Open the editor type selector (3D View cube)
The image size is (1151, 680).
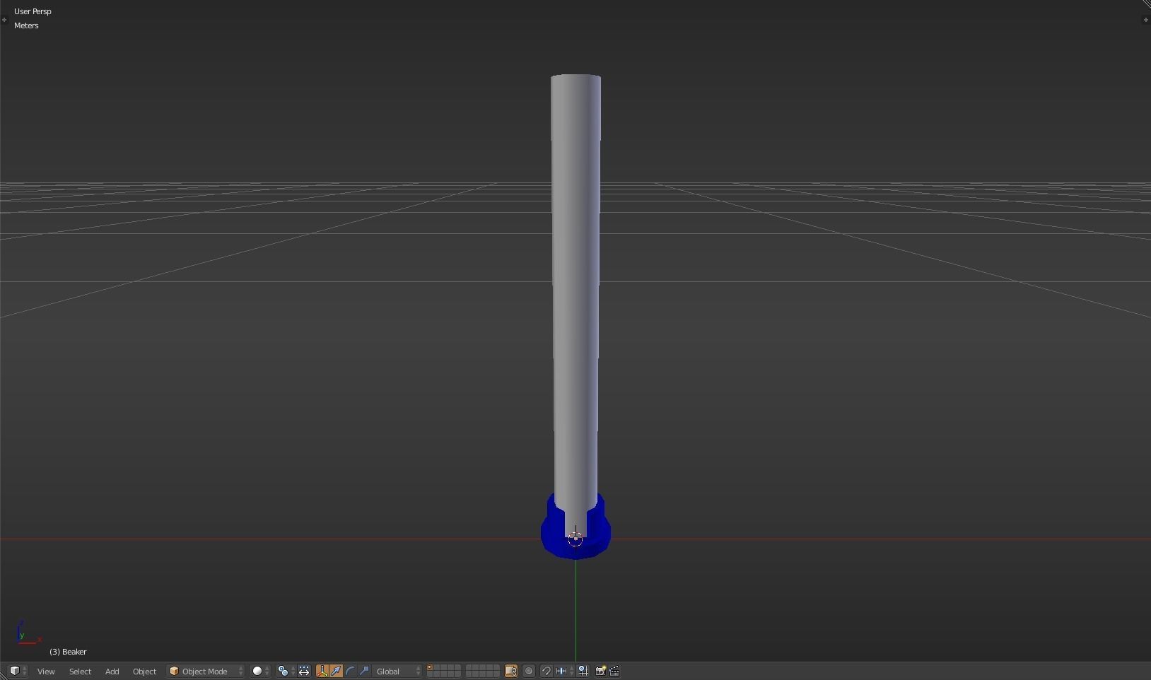[x=18, y=671]
